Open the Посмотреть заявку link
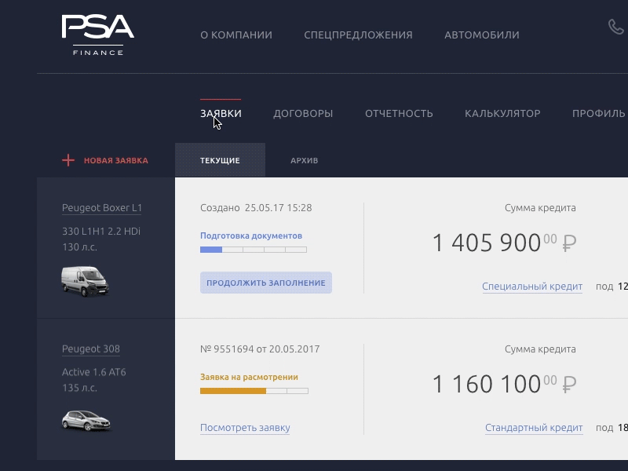The width and height of the screenshot is (628, 471). [x=244, y=427]
